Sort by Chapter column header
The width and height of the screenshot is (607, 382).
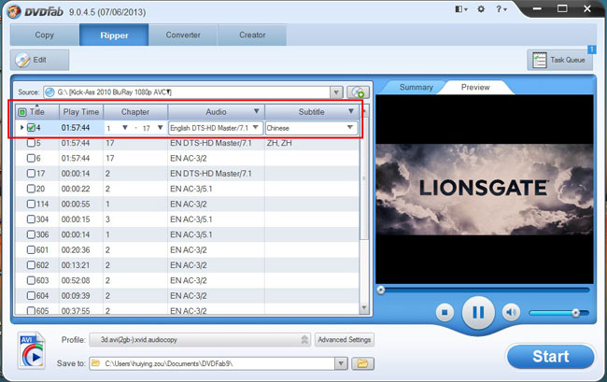pos(135,112)
